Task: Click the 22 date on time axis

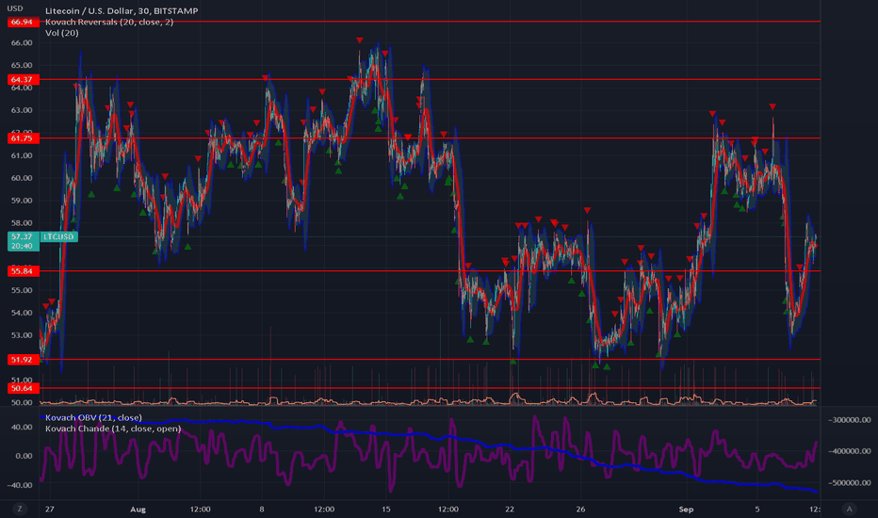Action: point(510,509)
